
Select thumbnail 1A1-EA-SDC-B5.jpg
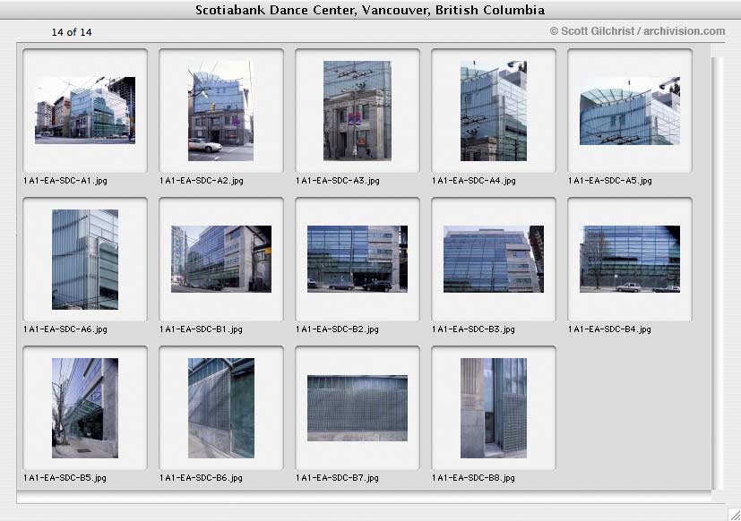pyautogui.click(x=85, y=408)
